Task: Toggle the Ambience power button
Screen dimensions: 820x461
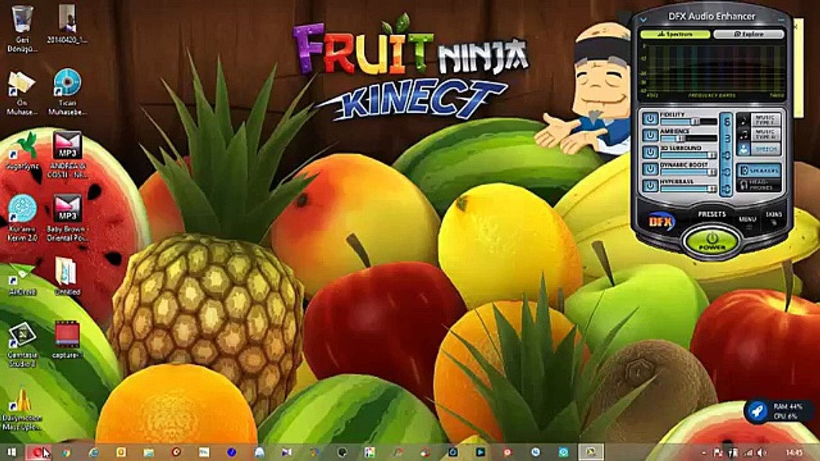Action: point(650,136)
